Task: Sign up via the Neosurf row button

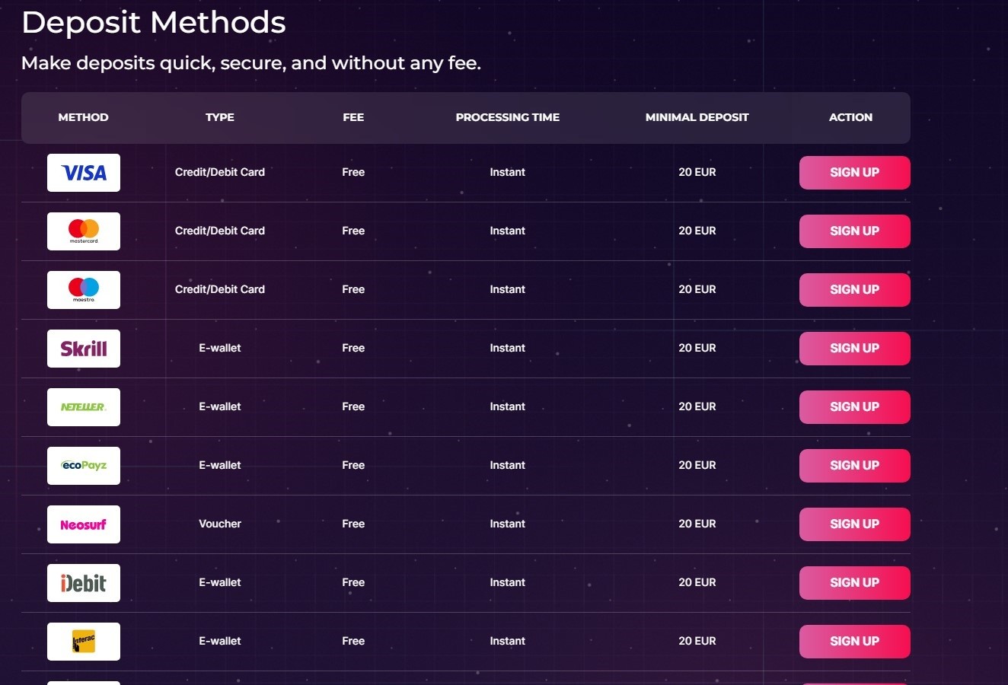Action: coord(854,524)
